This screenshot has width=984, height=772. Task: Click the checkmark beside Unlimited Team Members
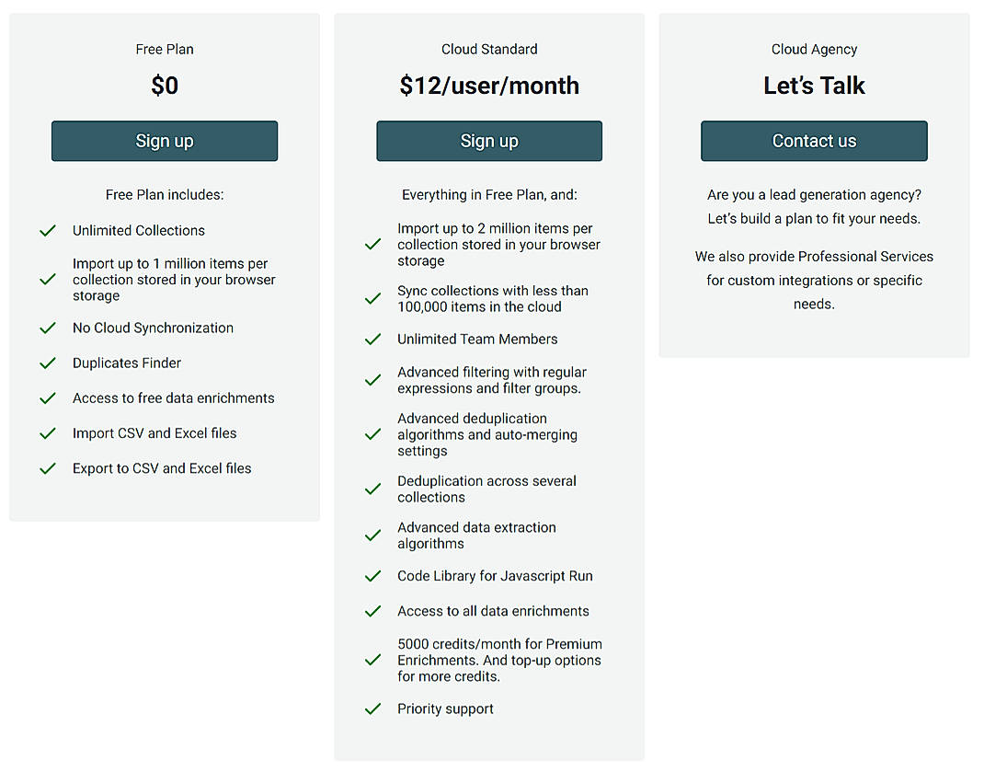pos(372,339)
